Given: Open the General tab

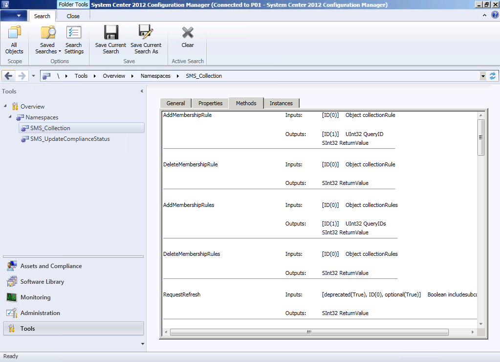Looking at the screenshot, I should click(175, 103).
